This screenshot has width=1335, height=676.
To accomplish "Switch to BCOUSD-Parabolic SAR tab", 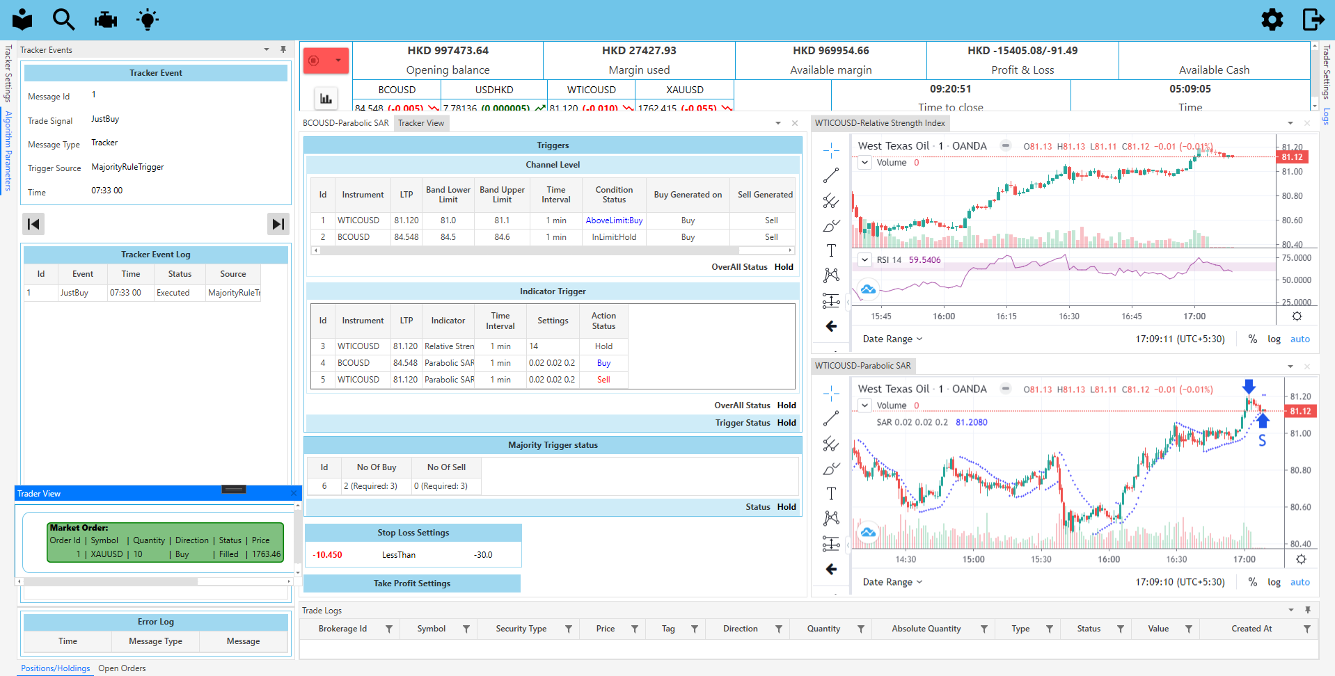I will click(346, 123).
